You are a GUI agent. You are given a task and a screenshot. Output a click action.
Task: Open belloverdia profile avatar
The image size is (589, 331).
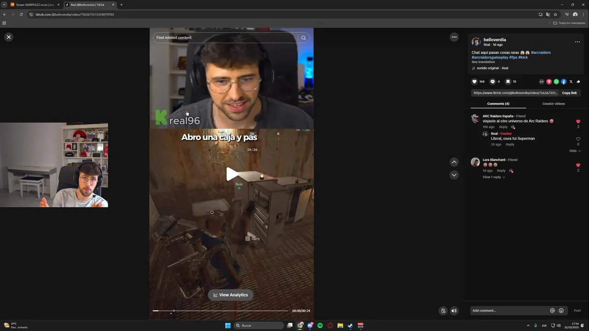point(476,42)
